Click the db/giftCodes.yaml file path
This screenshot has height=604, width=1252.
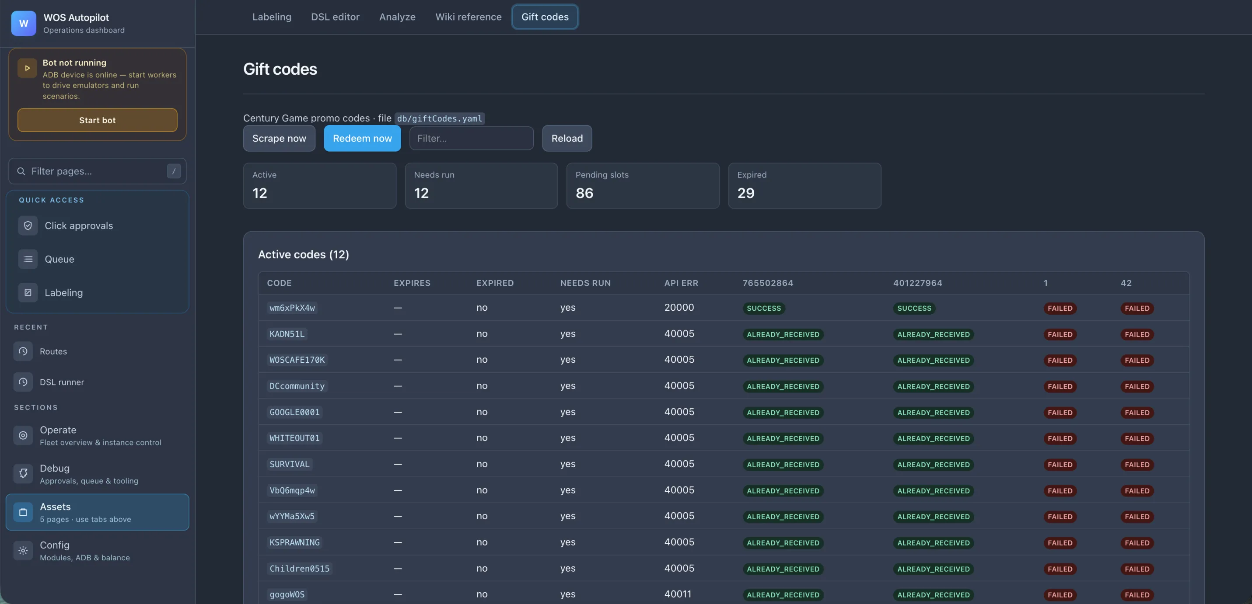[439, 118]
